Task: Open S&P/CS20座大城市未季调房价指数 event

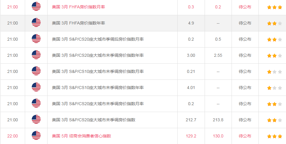Action: pyautogui.click(x=94, y=120)
